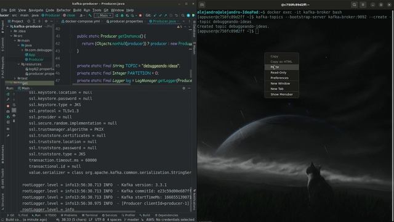394x222 pixels.
Task: Select App class in the Project tree
Action: point(30,55)
